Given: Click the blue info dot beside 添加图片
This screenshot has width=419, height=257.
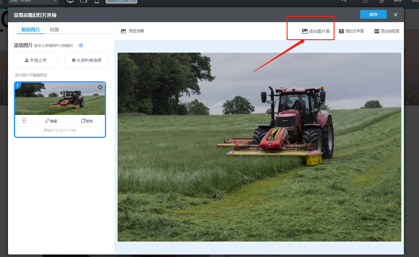Looking at the screenshot, I should click(81, 45).
